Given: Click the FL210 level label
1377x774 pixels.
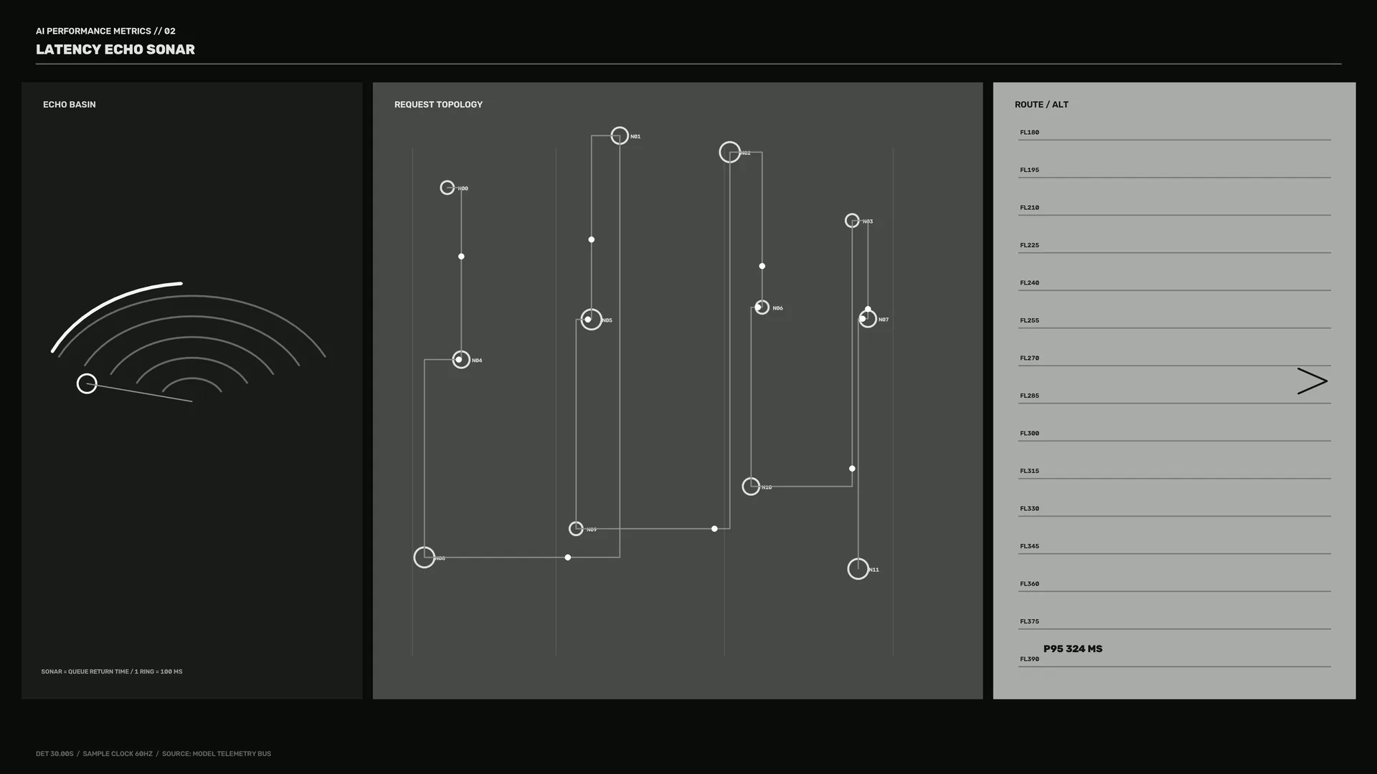Looking at the screenshot, I should point(1029,208).
